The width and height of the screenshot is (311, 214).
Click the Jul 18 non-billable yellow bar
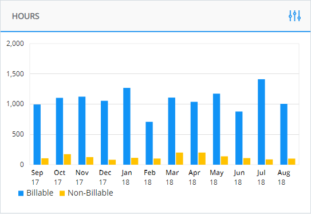269,162
